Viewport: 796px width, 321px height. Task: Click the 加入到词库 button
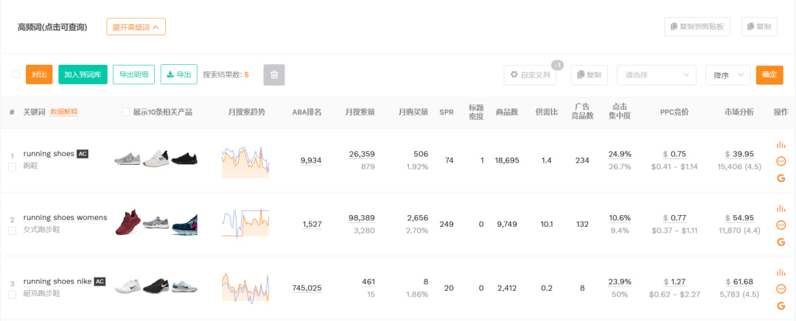(83, 74)
